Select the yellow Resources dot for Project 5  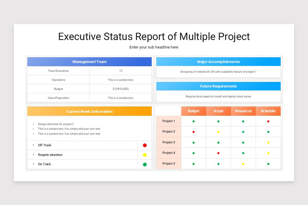click(x=243, y=163)
